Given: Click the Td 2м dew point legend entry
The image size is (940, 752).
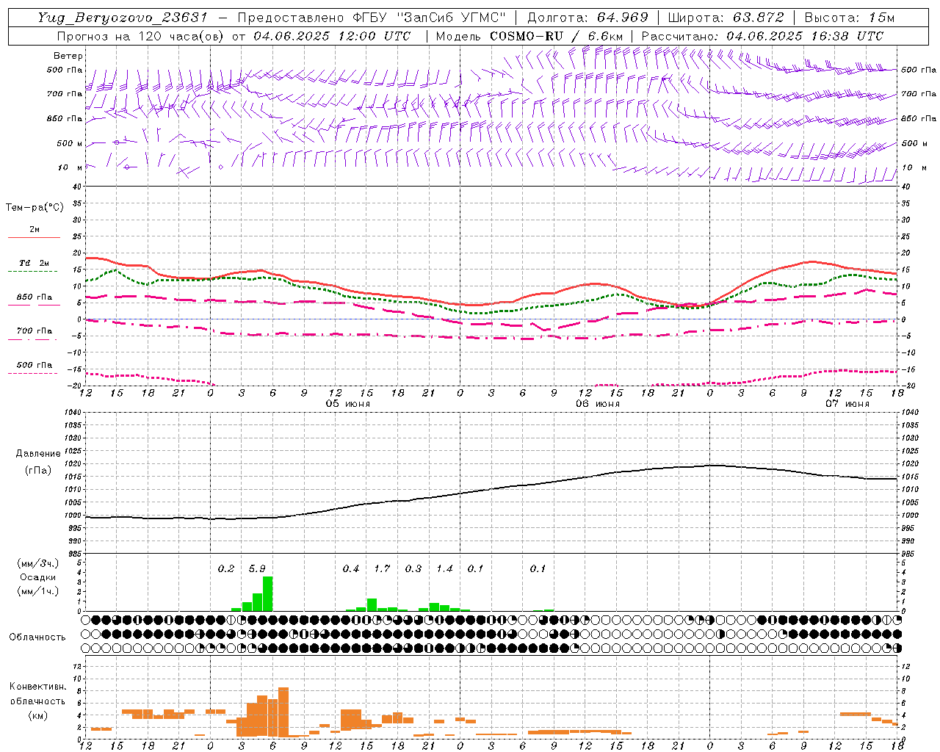Looking at the screenshot, I should (35, 263).
